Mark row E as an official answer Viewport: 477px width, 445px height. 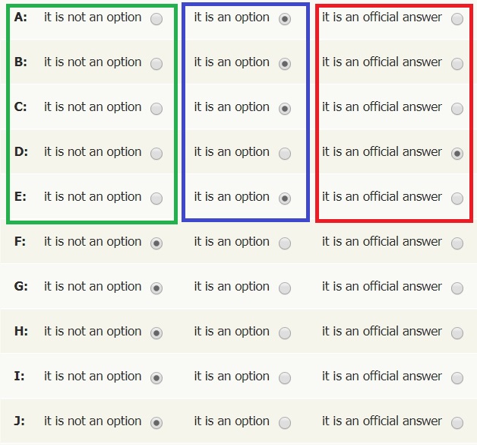click(457, 199)
